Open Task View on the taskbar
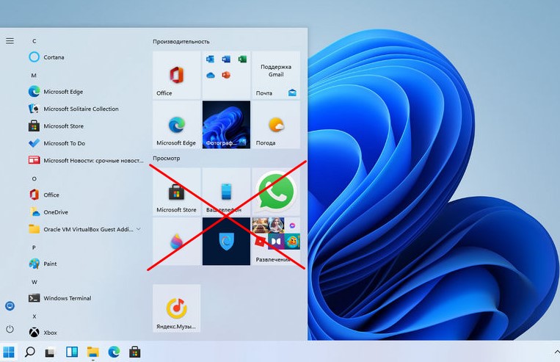Image resolution: width=560 pixels, height=362 pixels. 51,352
